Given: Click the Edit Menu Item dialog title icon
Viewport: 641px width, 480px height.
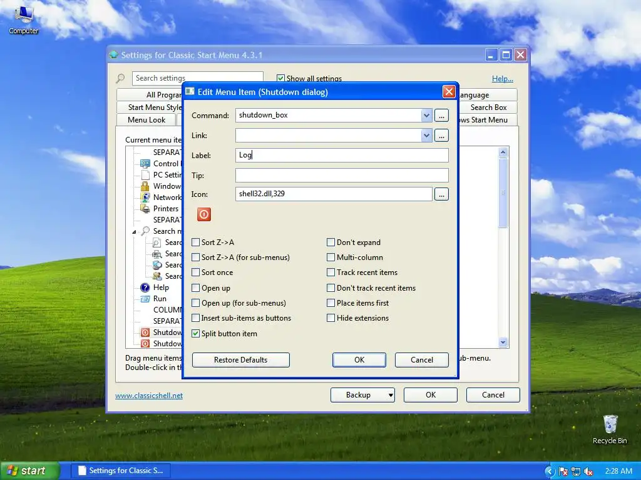Looking at the screenshot, I should click(x=190, y=91).
